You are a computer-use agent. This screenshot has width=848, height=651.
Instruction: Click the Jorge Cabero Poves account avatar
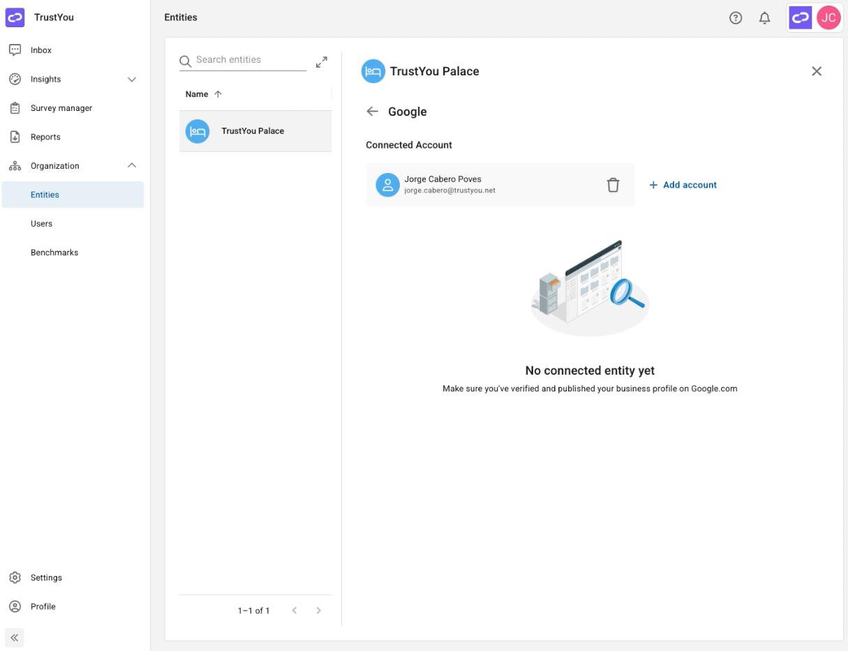click(387, 185)
